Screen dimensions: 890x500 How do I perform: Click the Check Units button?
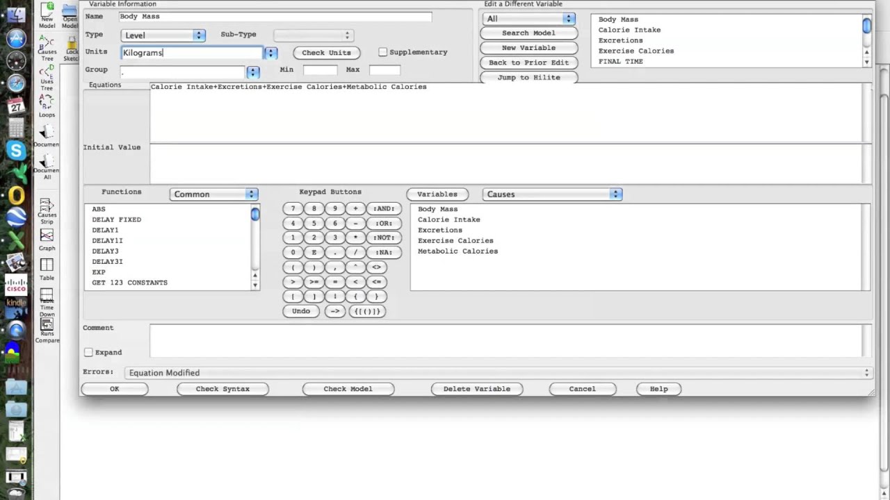coord(326,53)
